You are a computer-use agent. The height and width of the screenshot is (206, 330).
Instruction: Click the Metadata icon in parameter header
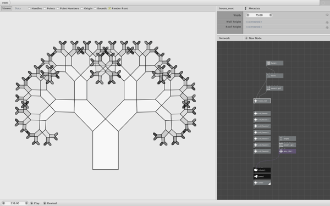[x=246, y=8]
